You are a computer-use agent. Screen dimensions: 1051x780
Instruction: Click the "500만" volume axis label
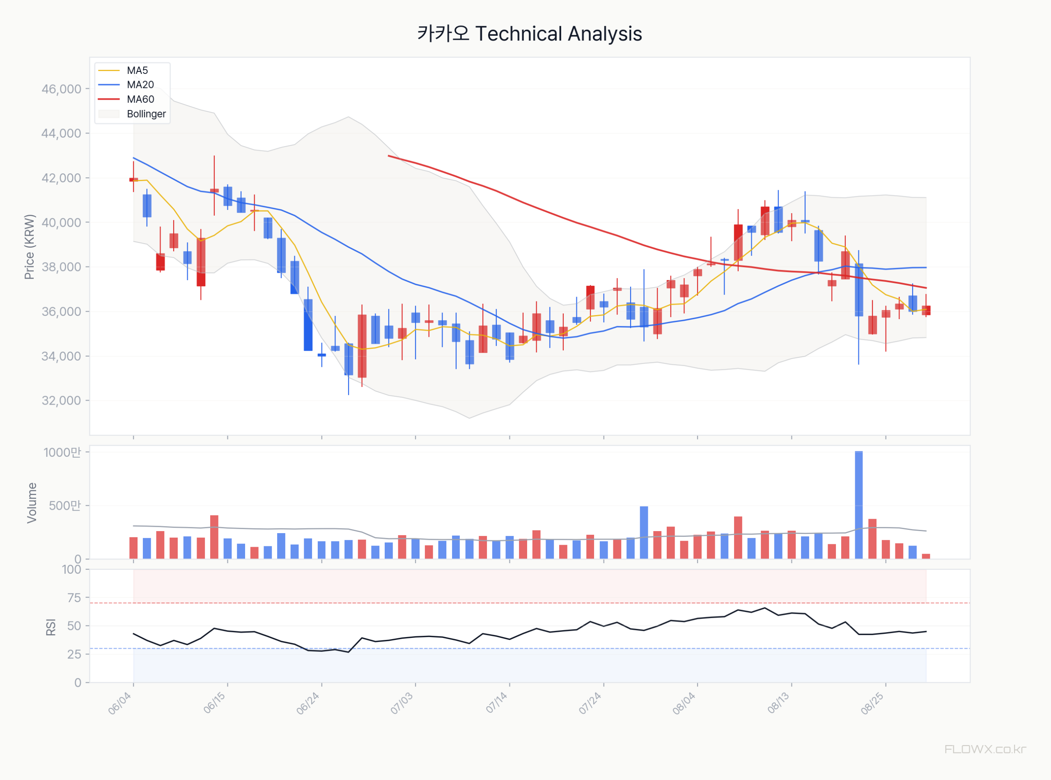pyautogui.click(x=65, y=506)
